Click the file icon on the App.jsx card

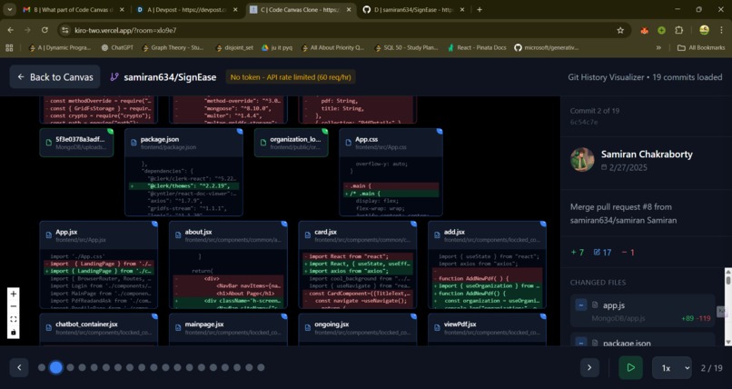pyautogui.click(x=48, y=234)
